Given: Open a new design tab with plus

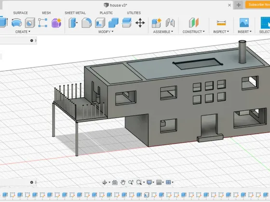Looking at the screenshot, I should point(239,5).
